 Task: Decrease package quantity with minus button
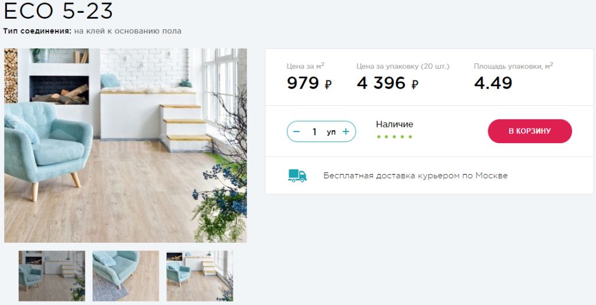pos(297,132)
